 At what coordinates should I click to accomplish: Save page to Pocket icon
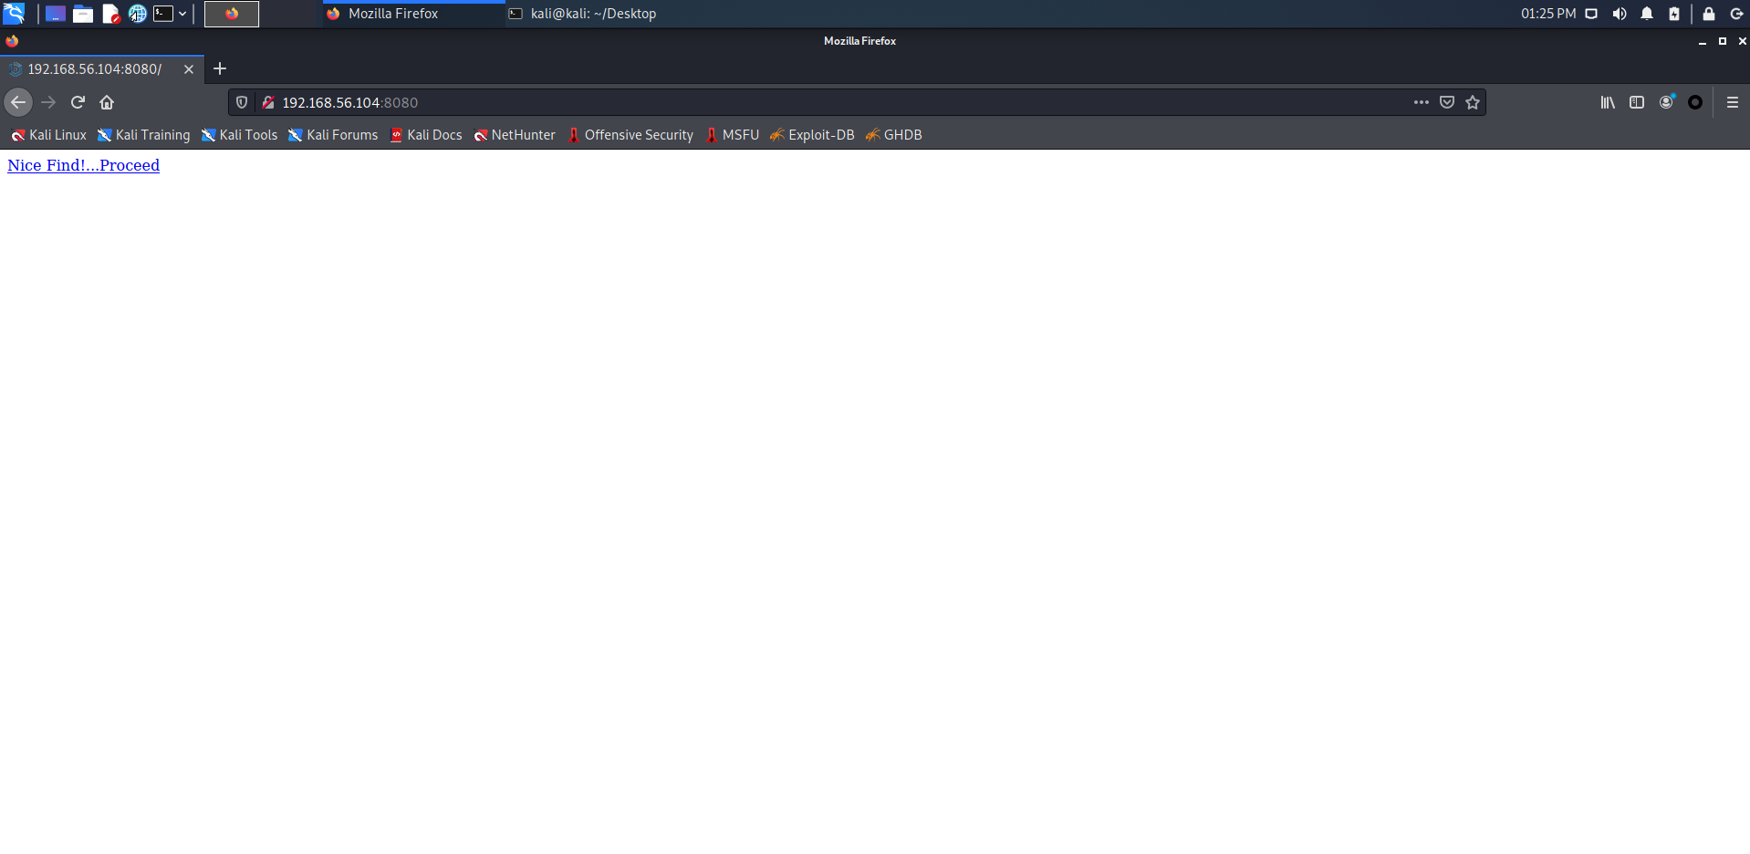pyautogui.click(x=1447, y=102)
